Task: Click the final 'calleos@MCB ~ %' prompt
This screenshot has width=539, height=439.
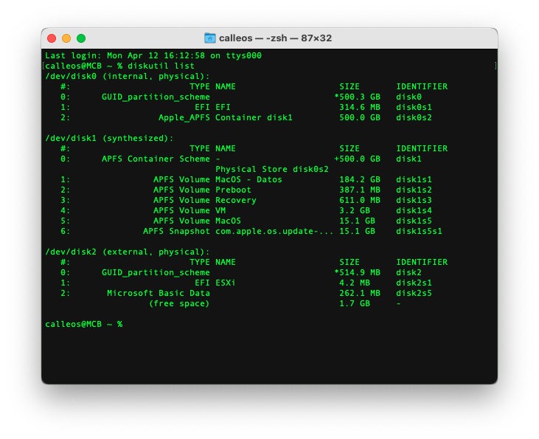Action: pyautogui.click(x=83, y=324)
